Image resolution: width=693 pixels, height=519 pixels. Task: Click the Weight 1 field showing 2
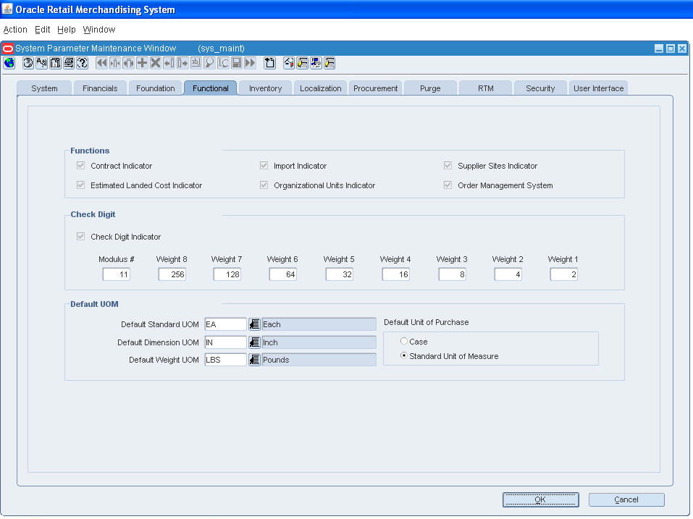pyautogui.click(x=564, y=274)
